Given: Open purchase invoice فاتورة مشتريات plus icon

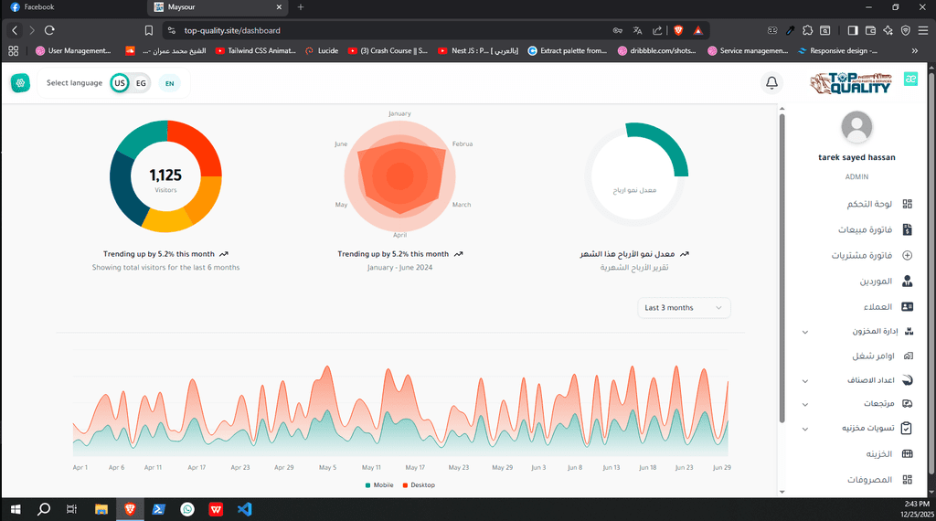Looking at the screenshot, I should tap(907, 255).
